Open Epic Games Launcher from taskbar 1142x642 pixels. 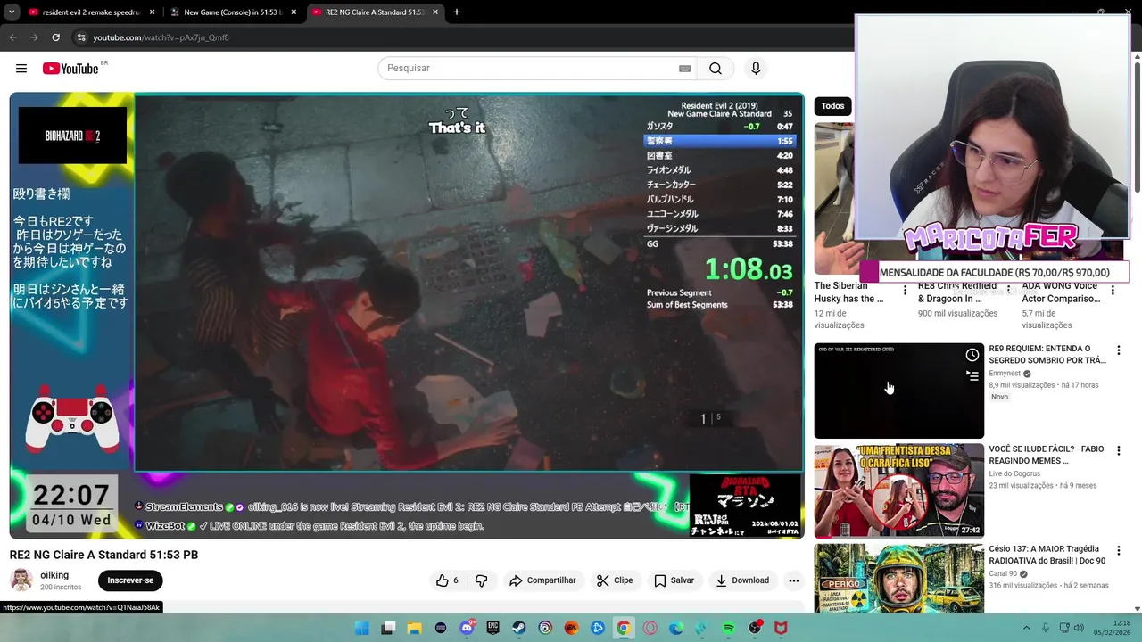492,629
